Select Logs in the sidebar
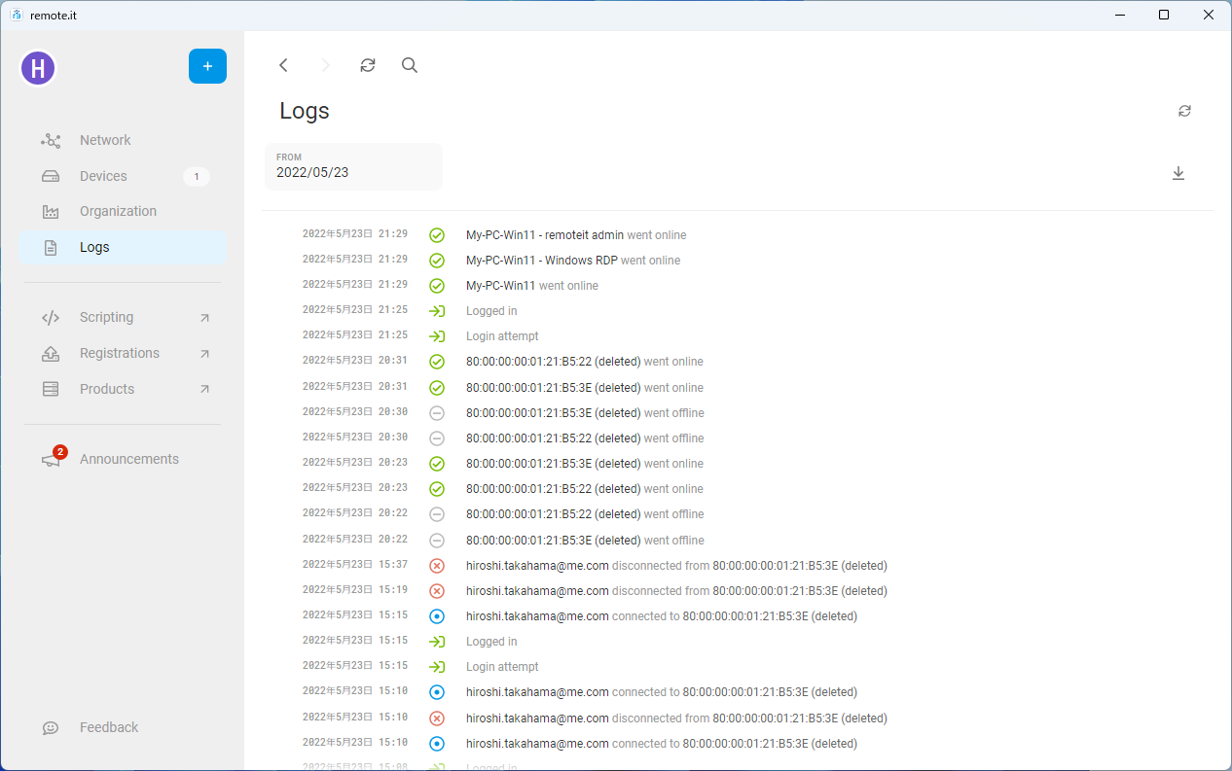1232x771 pixels. pyautogui.click(x=124, y=247)
